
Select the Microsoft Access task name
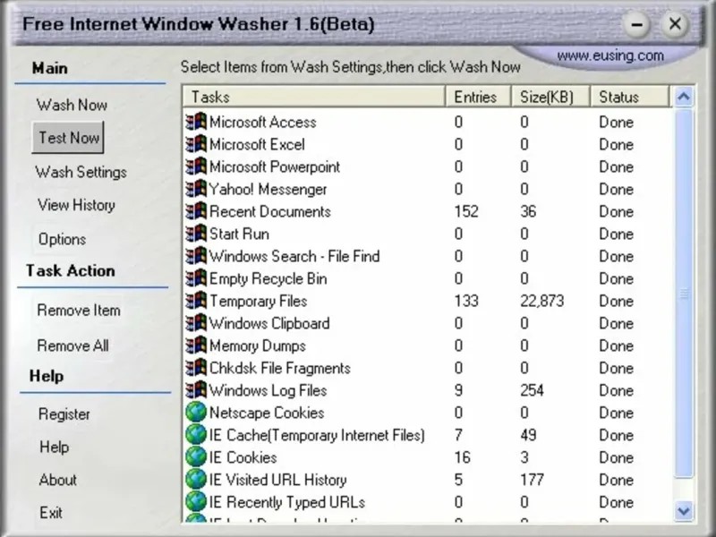[262, 122]
